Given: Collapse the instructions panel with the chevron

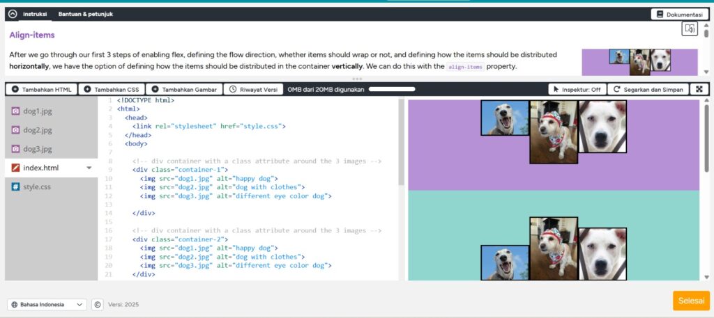Looking at the screenshot, I should coord(13,14).
